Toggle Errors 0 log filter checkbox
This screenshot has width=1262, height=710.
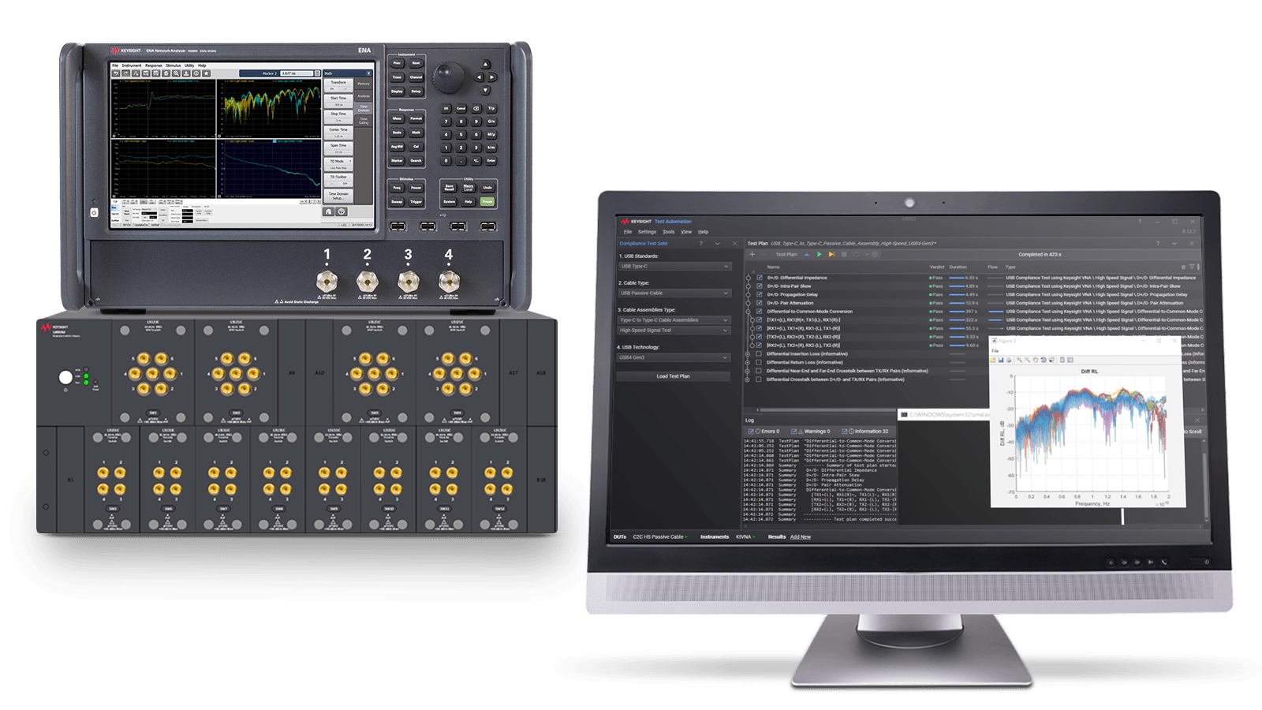(x=751, y=432)
